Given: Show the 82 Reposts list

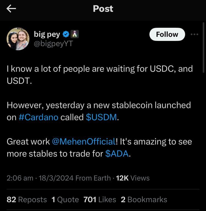Looking at the screenshot, I should 27,199.
